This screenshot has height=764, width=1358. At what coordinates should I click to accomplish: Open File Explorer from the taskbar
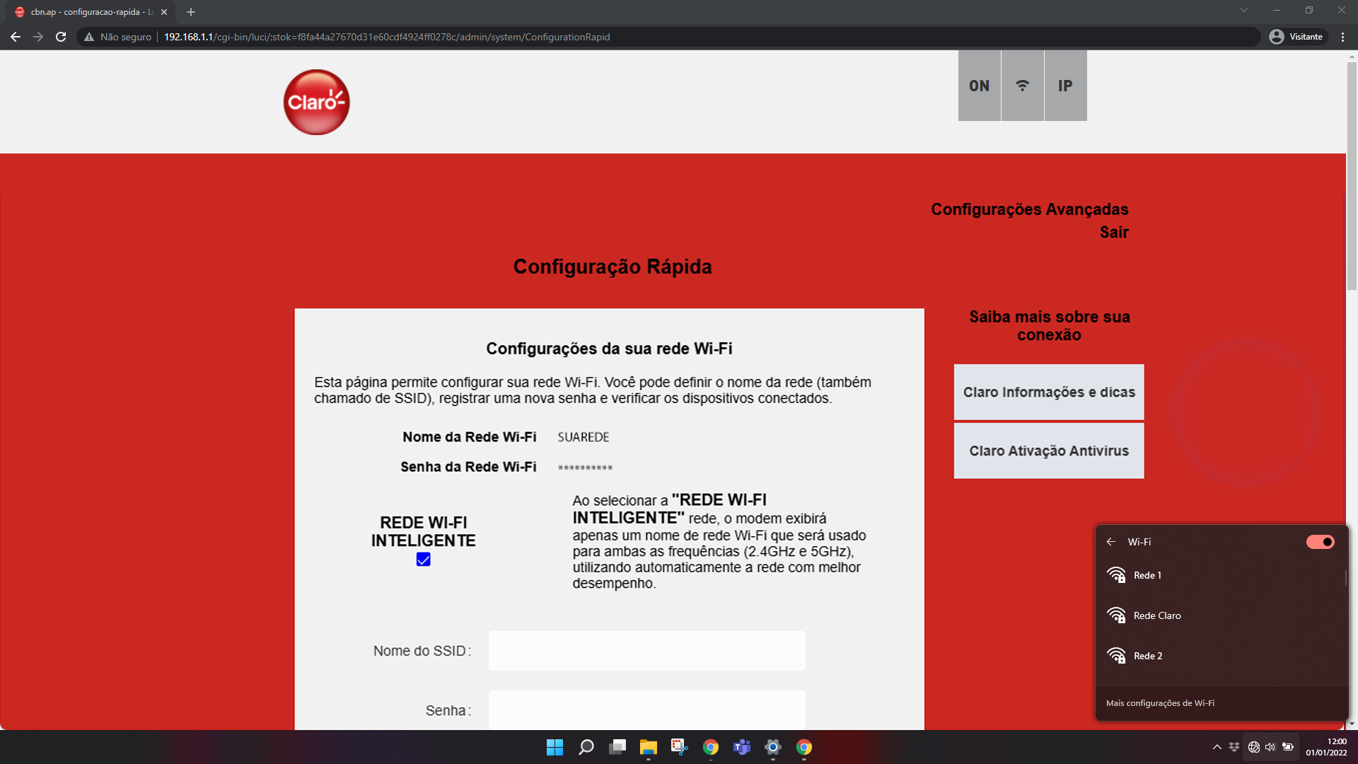click(x=648, y=747)
